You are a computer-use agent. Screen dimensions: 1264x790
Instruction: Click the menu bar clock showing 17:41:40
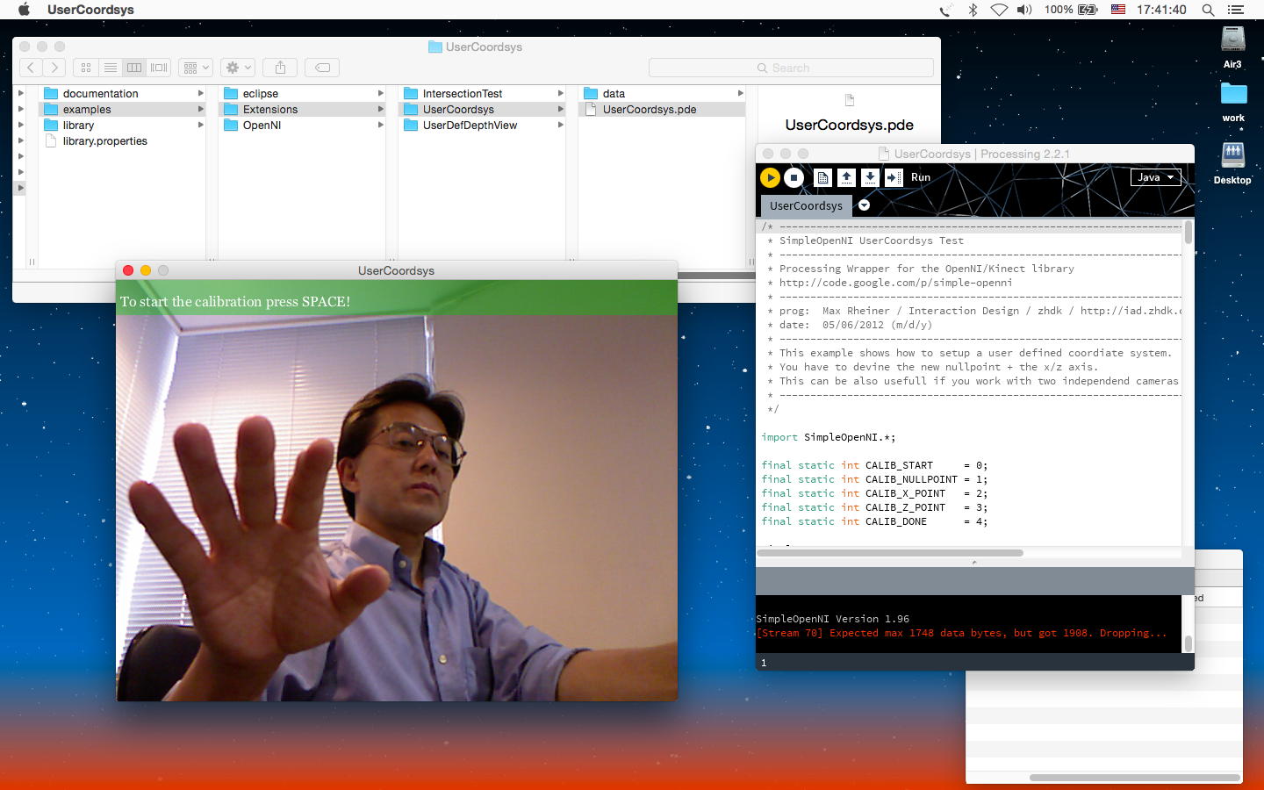coord(1161,10)
